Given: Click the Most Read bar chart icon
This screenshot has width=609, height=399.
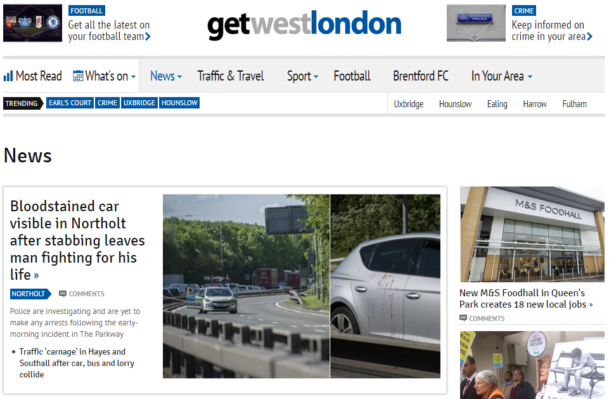Looking at the screenshot, I should [8, 76].
